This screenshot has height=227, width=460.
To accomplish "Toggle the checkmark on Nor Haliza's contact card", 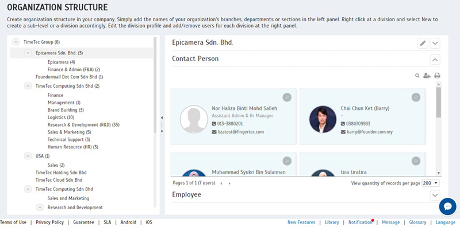I will point(287,97).
